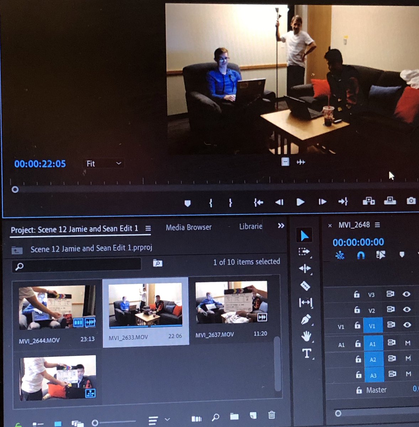
Task: Toggle timeline Snap magnet
Action: point(361,255)
